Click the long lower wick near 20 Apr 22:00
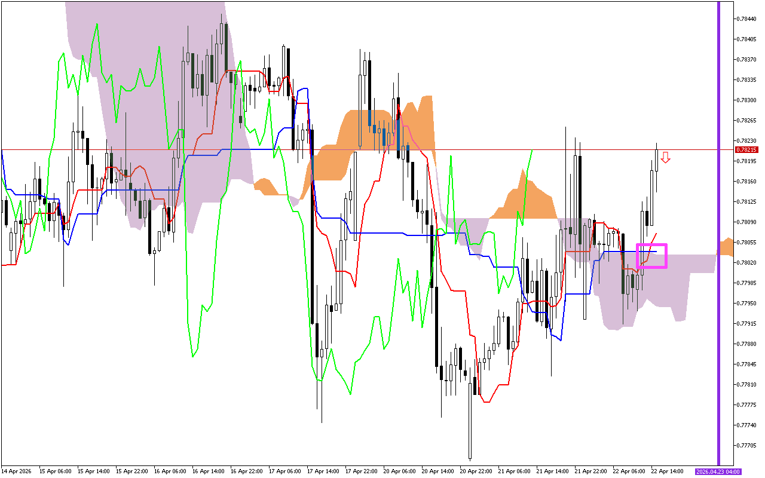Screen dimensions: 765x478 click(470, 430)
